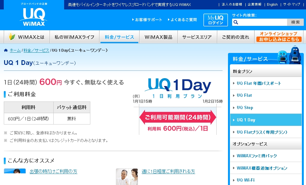Image resolution: width=306 pixels, height=185 pixels.
Task: Click the blue mascot characters image
Action: pos(289,55)
